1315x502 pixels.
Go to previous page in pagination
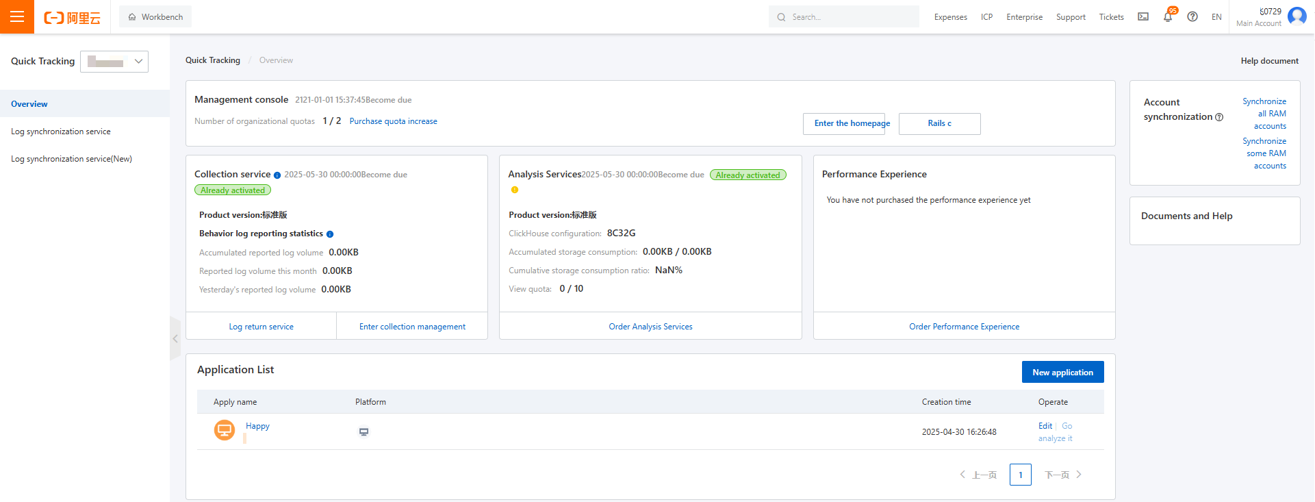(978, 475)
